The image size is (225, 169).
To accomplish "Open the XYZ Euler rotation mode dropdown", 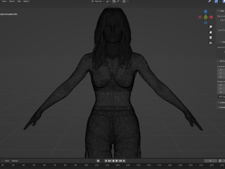I will pos(221,97).
